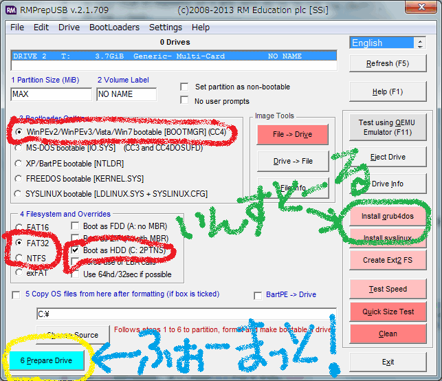Close the RMPrepUSB window
The image size is (442, 381).
click(x=421, y=7)
